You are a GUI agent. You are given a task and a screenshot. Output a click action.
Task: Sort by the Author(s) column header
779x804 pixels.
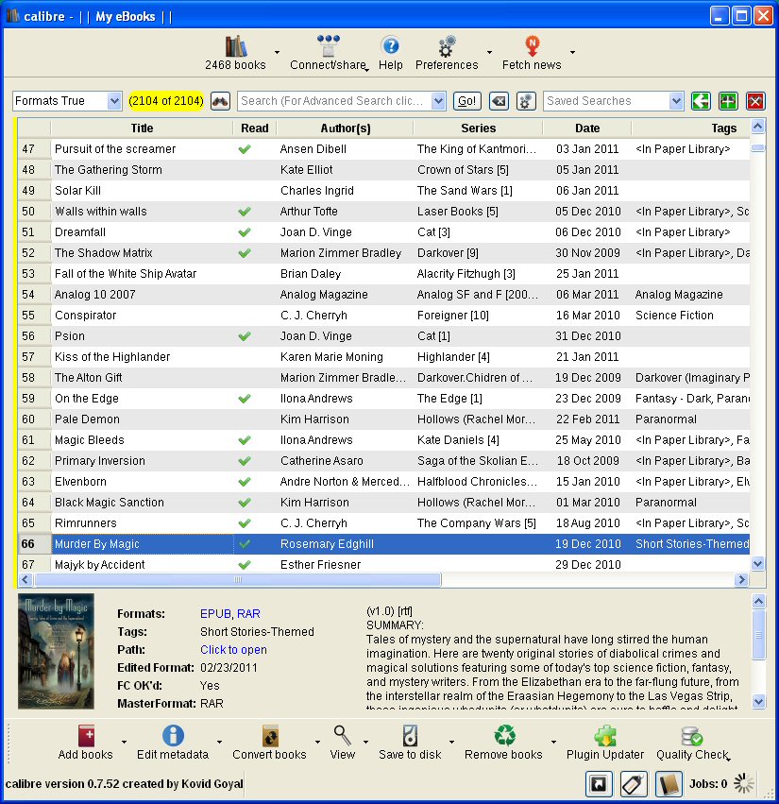[346, 128]
